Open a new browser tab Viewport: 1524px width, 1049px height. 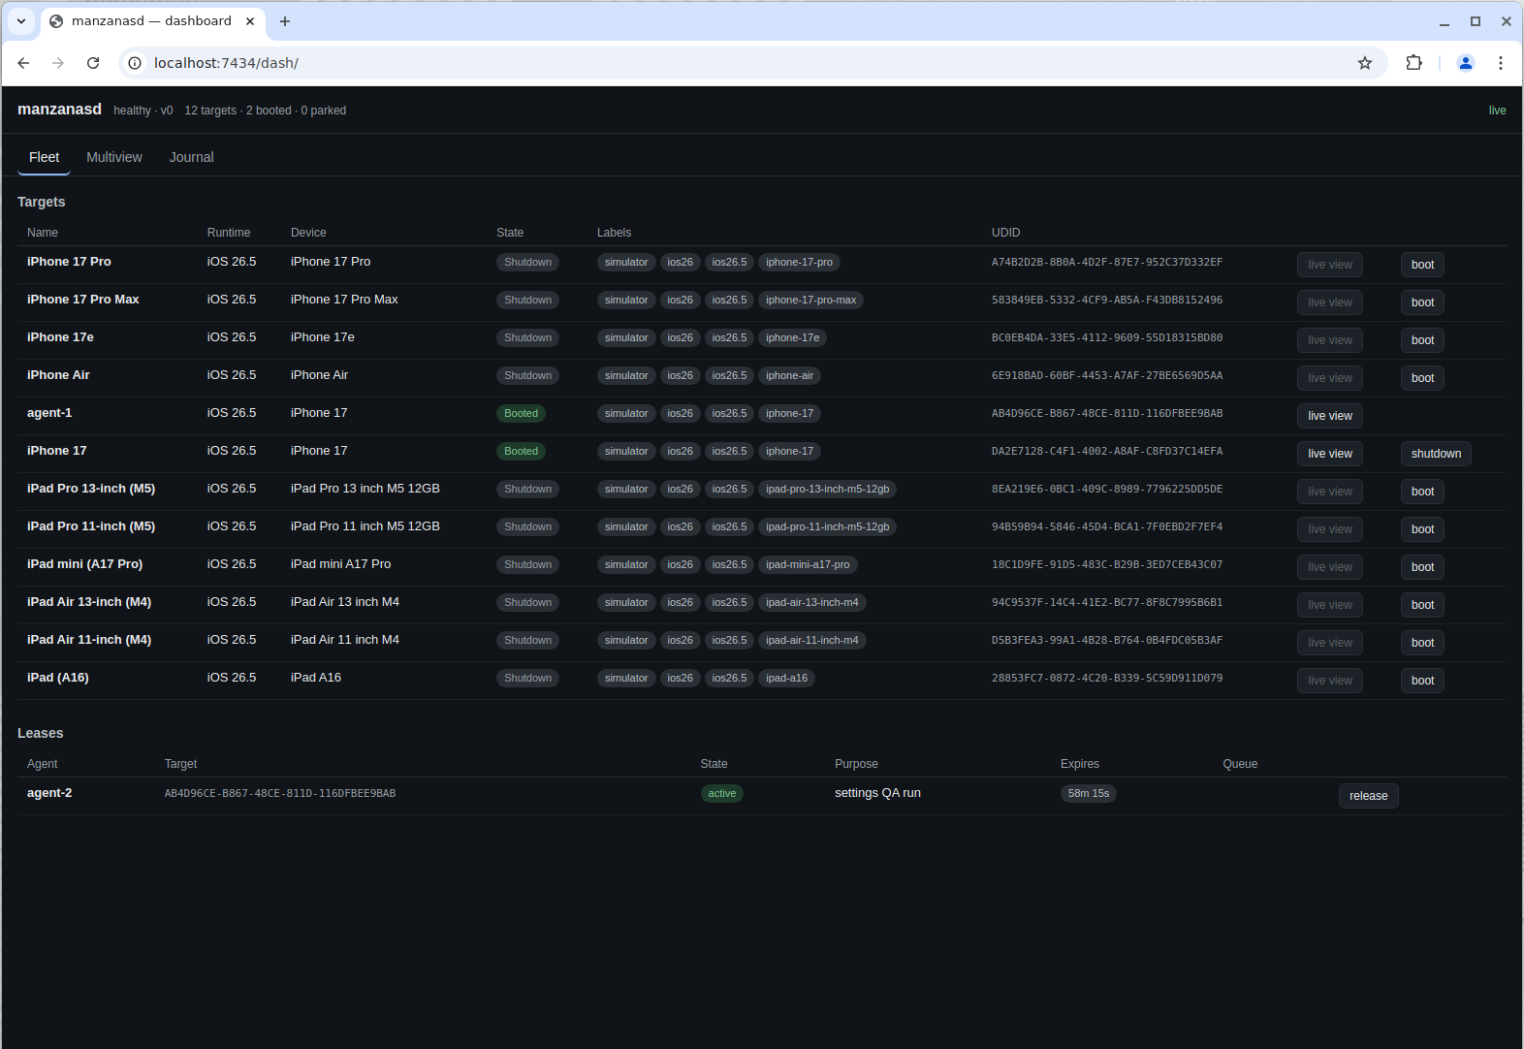click(285, 21)
